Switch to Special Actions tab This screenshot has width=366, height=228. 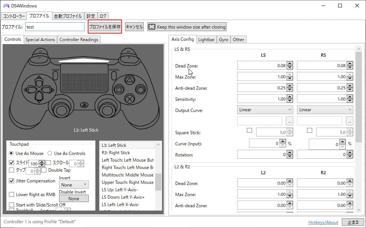[40, 39]
